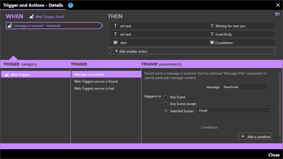Screen dimensions: 283x159
Task: Click Add another action button
Action: click(192, 51)
